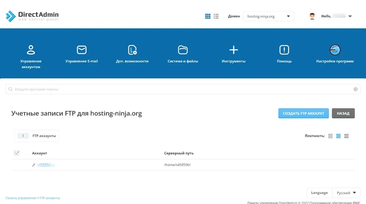Select the Помощь menu label
Screen dimensions: 366x204
[284, 61]
